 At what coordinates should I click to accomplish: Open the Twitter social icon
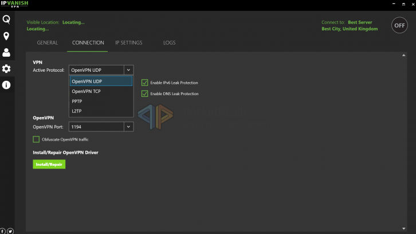pyautogui.click(x=10, y=231)
